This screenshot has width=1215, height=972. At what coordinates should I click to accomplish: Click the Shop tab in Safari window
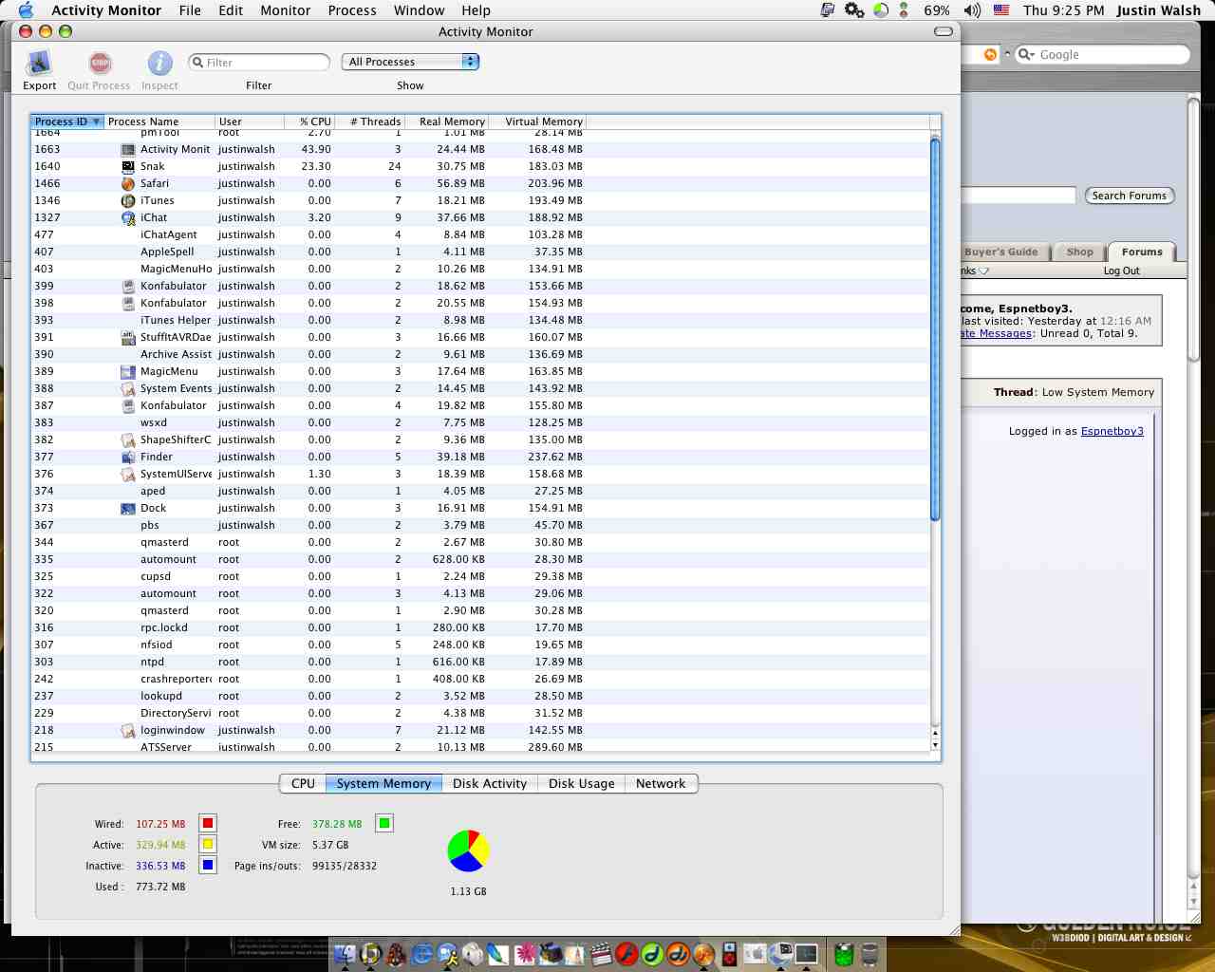1079,252
